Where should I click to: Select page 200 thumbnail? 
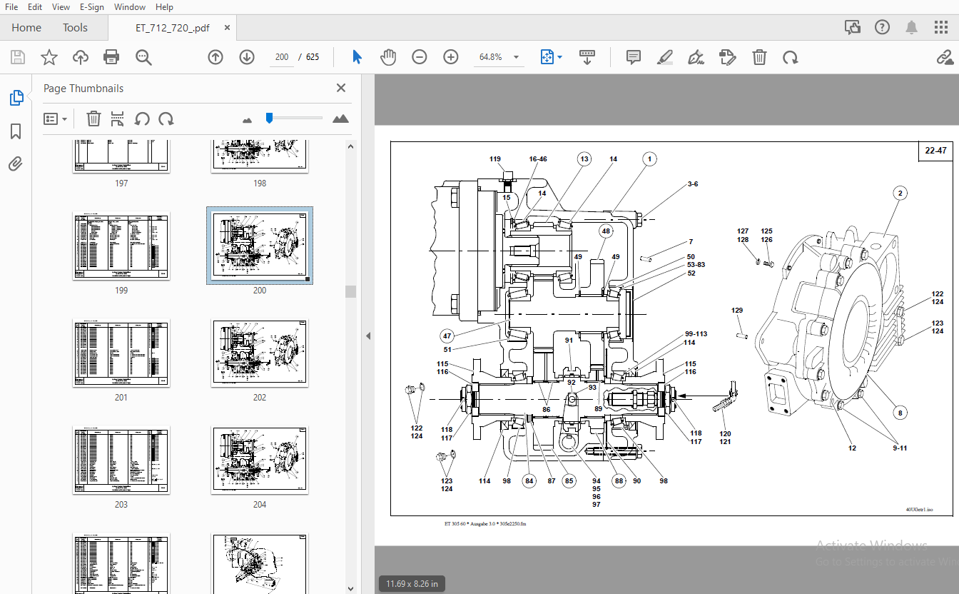(x=260, y=246)
